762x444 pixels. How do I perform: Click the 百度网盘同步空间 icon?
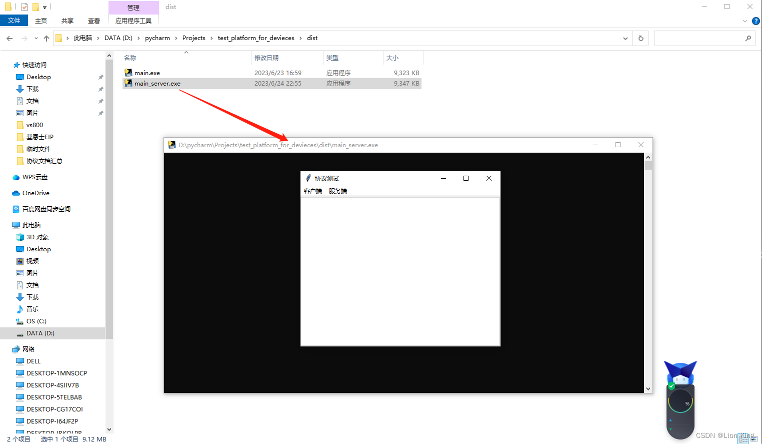click(16, 209)
